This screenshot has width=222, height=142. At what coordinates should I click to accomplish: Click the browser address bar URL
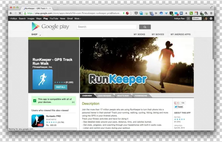tap(74, 13)
